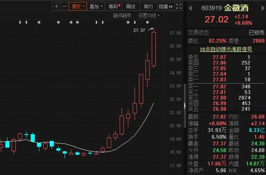Screen dimensions: 266x175
Task: Click 净资产 value 5.06
Action: click(221, 171)
